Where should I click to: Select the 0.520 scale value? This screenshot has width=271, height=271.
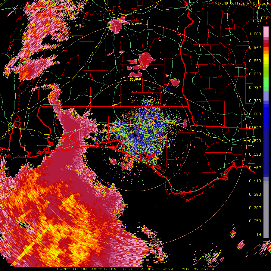[x=255, y=154]
